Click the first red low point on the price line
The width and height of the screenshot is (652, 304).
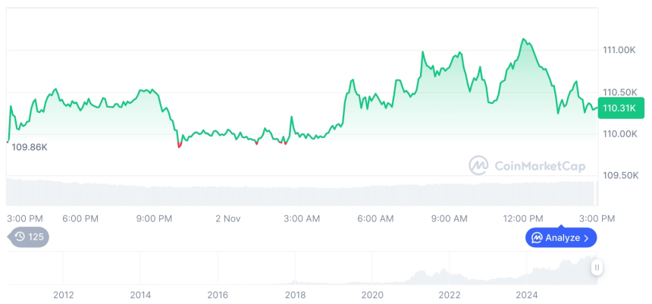(179, 146)
